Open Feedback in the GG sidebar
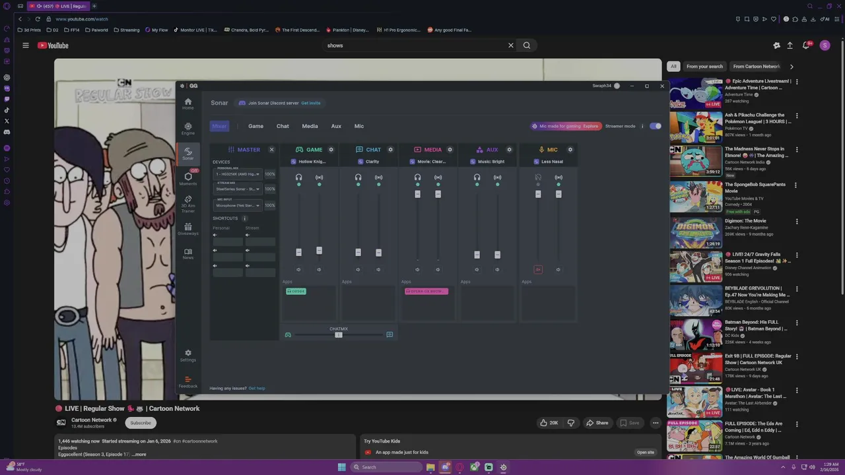 point(188,382)
